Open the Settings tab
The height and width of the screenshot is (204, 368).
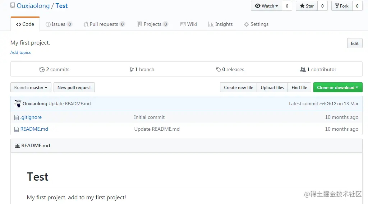pos(256,24)
